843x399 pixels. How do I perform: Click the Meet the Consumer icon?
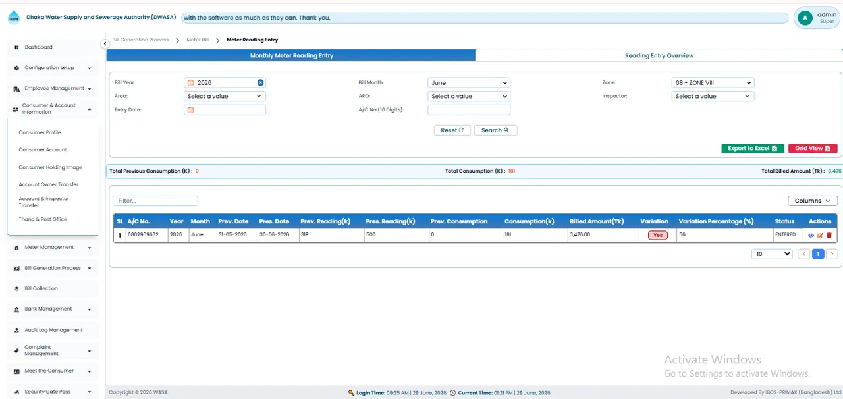pos(16,371)
